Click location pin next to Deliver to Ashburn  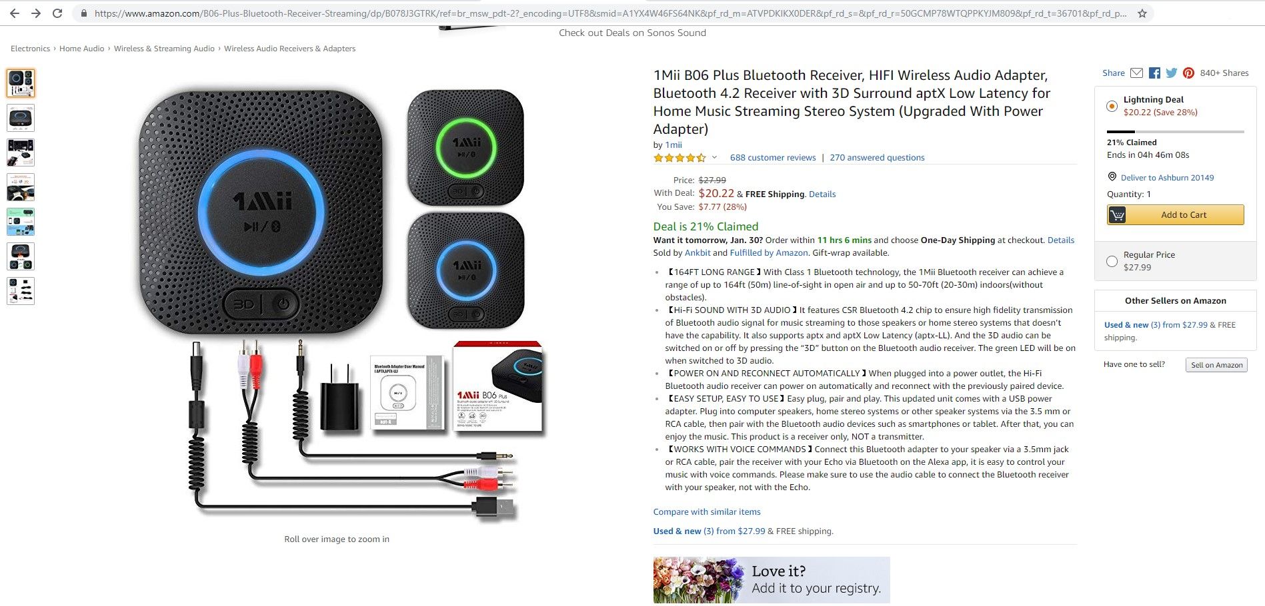coord(1112,176)
